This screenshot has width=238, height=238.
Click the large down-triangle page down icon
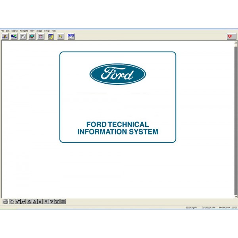pyautogui.click(x=52, y=202)
